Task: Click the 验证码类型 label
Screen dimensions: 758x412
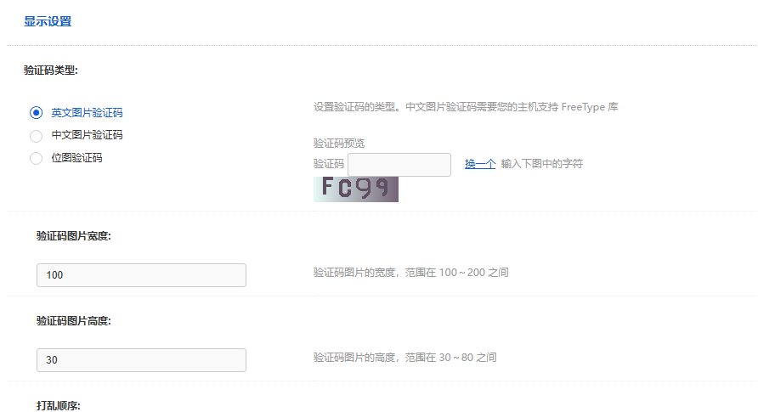Action: tap(51, 70)
